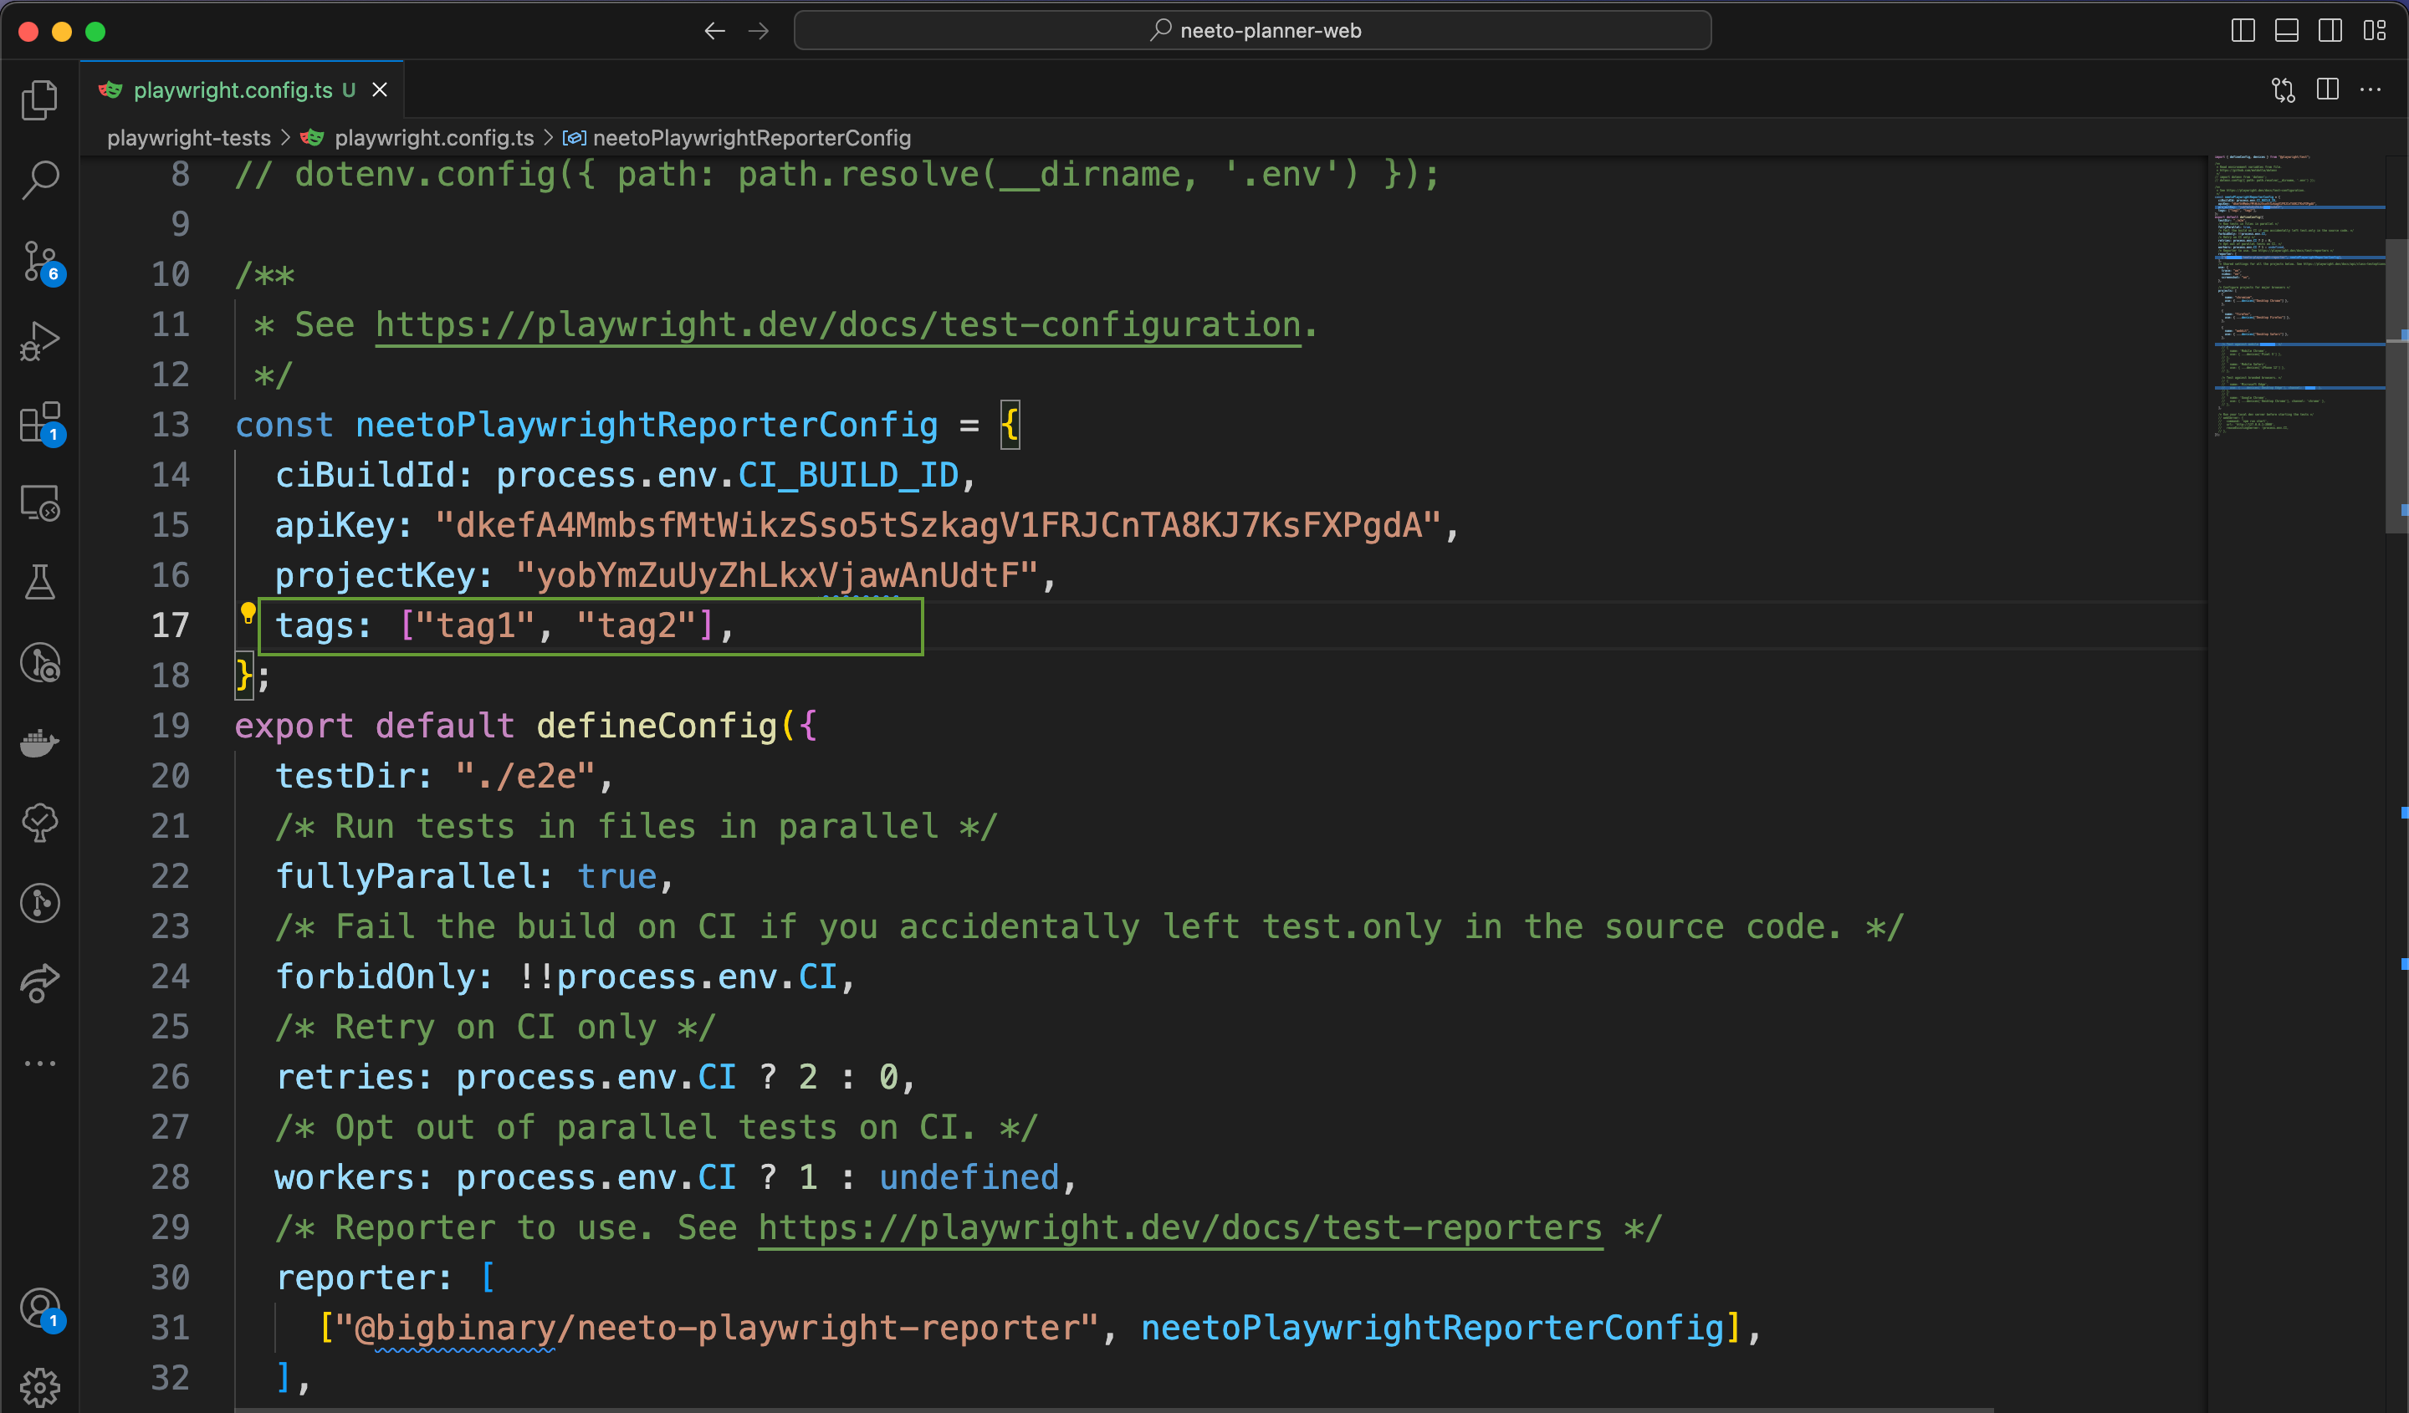The image size is (2409, 1413).
Task: Customize layout from title bar
Action: (x=2375, y=31)
